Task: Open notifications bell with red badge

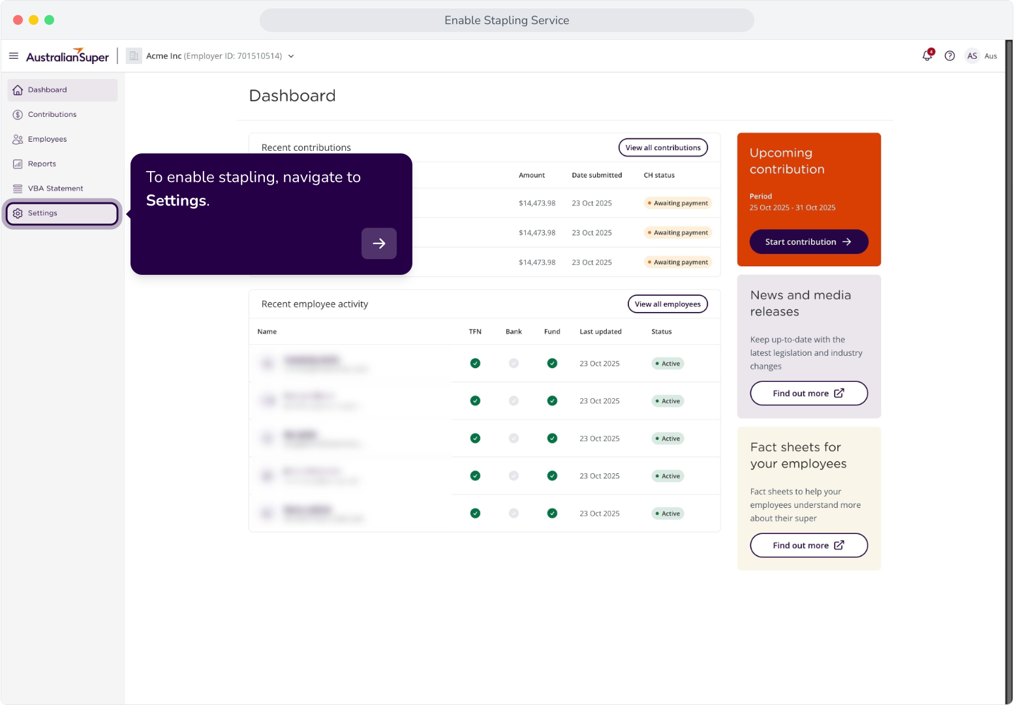Action: coord(927,55)
